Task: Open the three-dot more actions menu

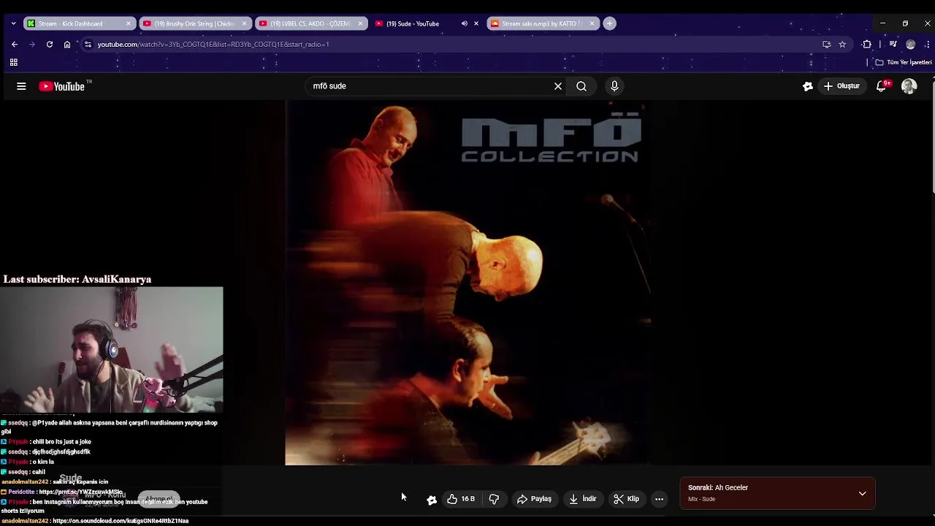Action: click(659, 499)
